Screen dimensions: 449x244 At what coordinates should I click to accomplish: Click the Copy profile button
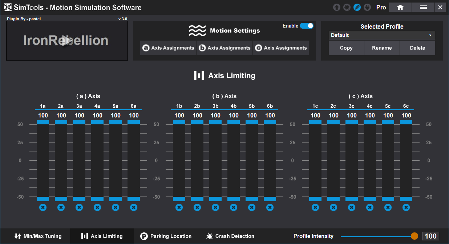tap(346, 48)
